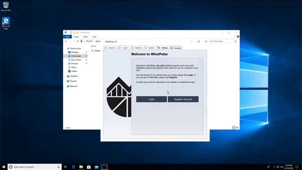Open the File menu in File Explorer
Image resolution: width=302 pixels, height=170 pixels.
point(67,37)
